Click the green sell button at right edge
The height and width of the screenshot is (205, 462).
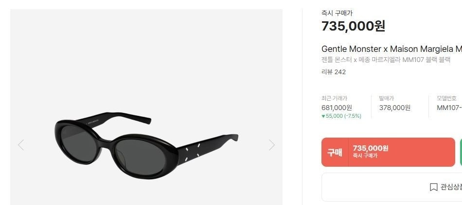(x=461, y=152)
